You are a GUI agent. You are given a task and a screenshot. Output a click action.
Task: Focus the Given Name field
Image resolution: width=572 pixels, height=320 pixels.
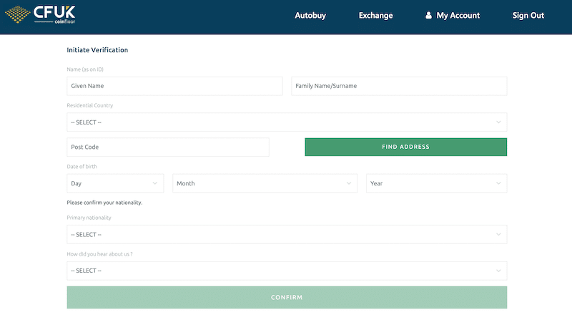[x=174, y=86]
